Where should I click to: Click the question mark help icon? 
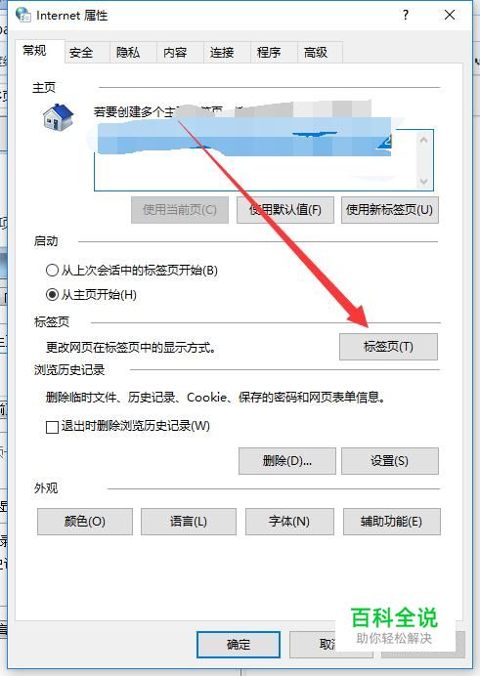click(406, 15)
